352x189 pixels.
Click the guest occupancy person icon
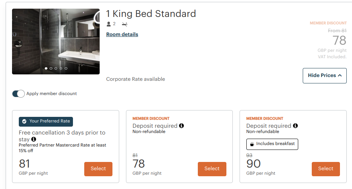tap(109, 24)
